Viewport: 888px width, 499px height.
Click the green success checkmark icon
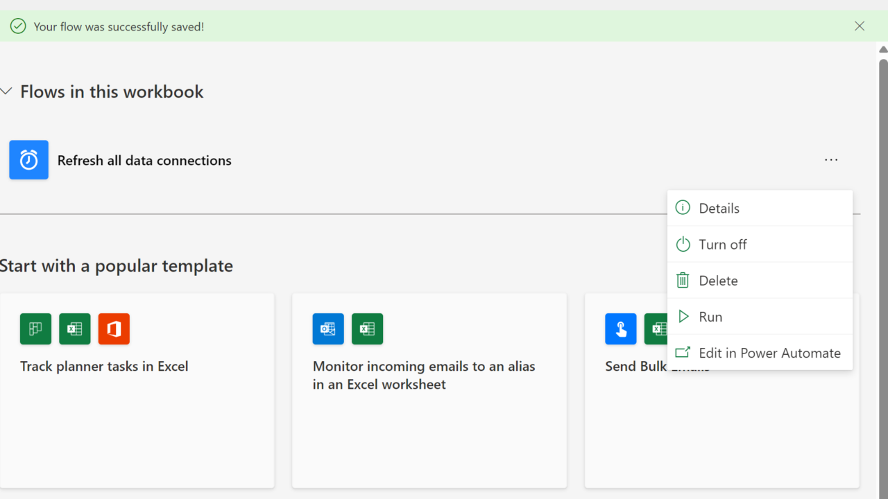coord(18,26)
